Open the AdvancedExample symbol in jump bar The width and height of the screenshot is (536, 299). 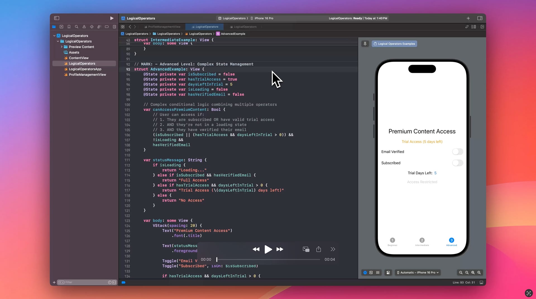click(231, 34)
